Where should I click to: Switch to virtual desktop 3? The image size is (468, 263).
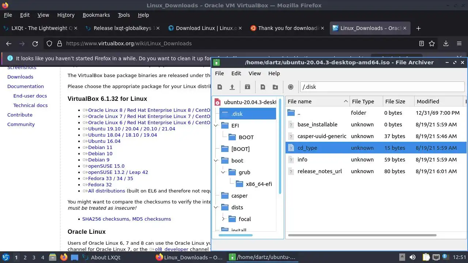click(x=34, y=258)
